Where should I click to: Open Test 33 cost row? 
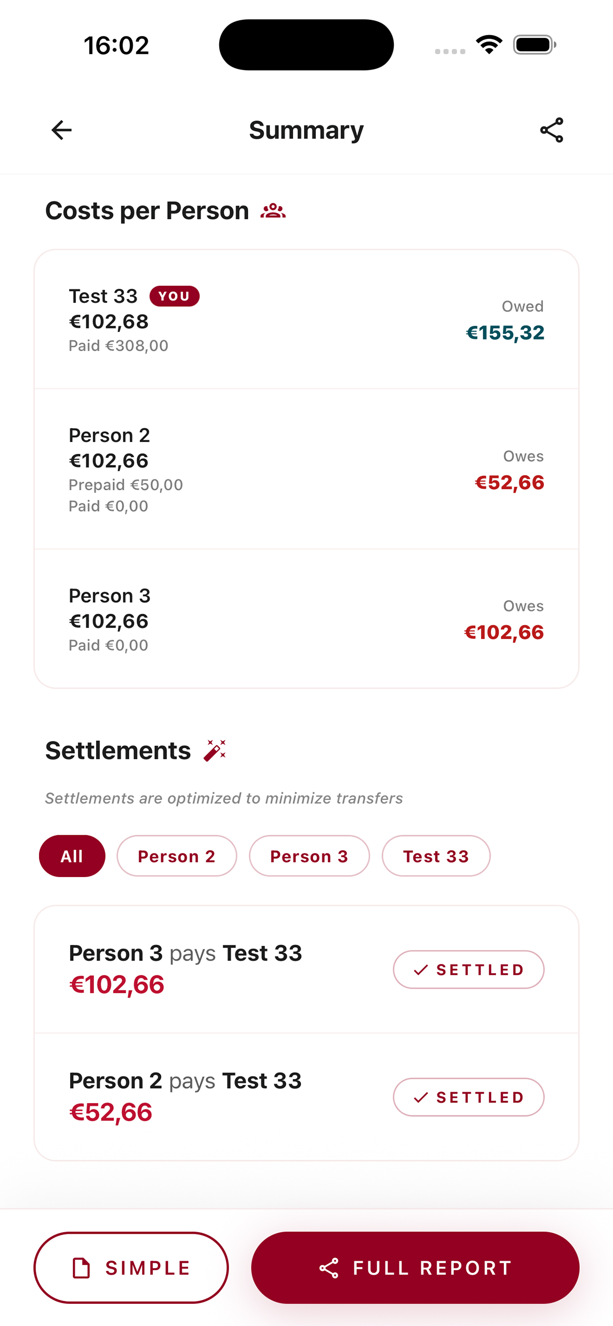tap(306, 320)
